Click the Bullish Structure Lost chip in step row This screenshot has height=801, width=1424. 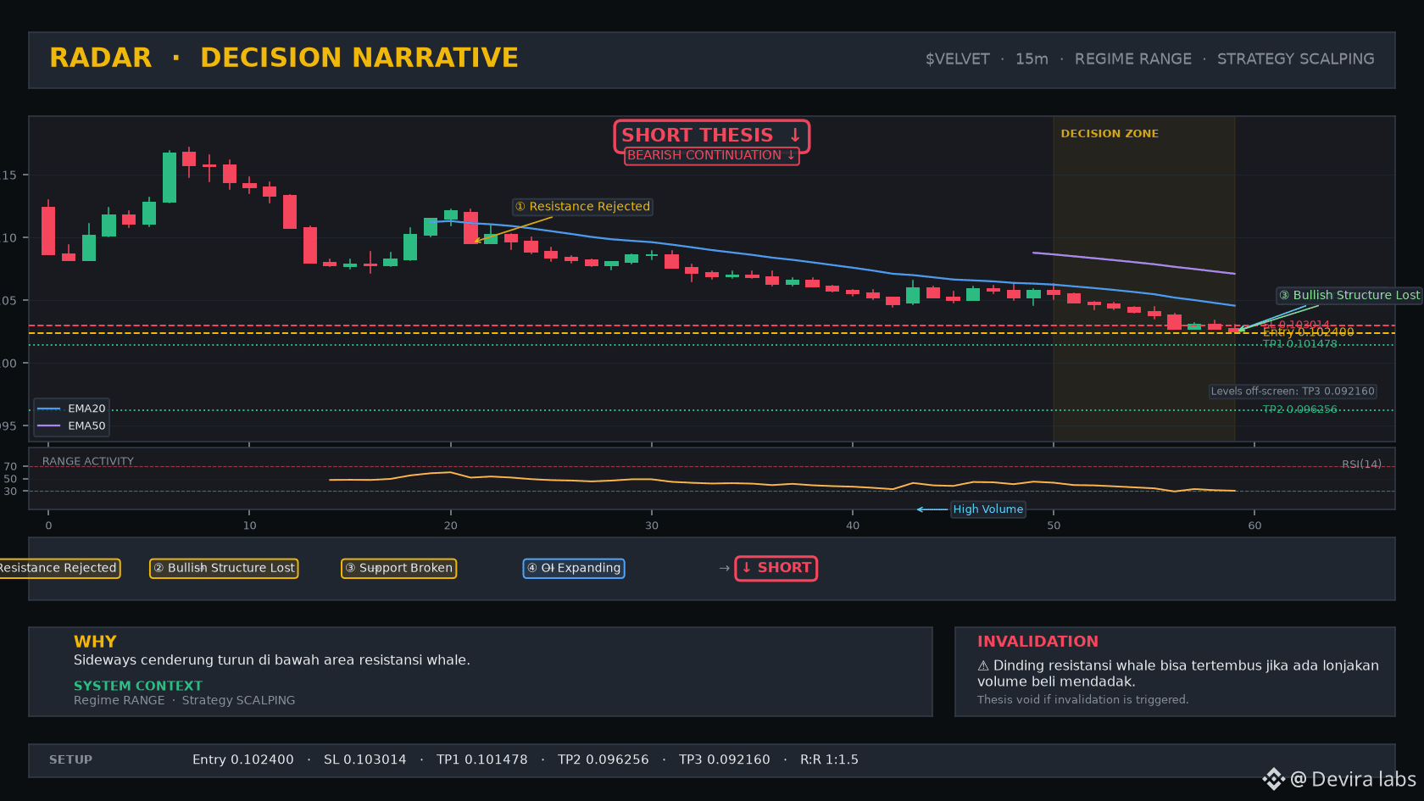(224, 568)
